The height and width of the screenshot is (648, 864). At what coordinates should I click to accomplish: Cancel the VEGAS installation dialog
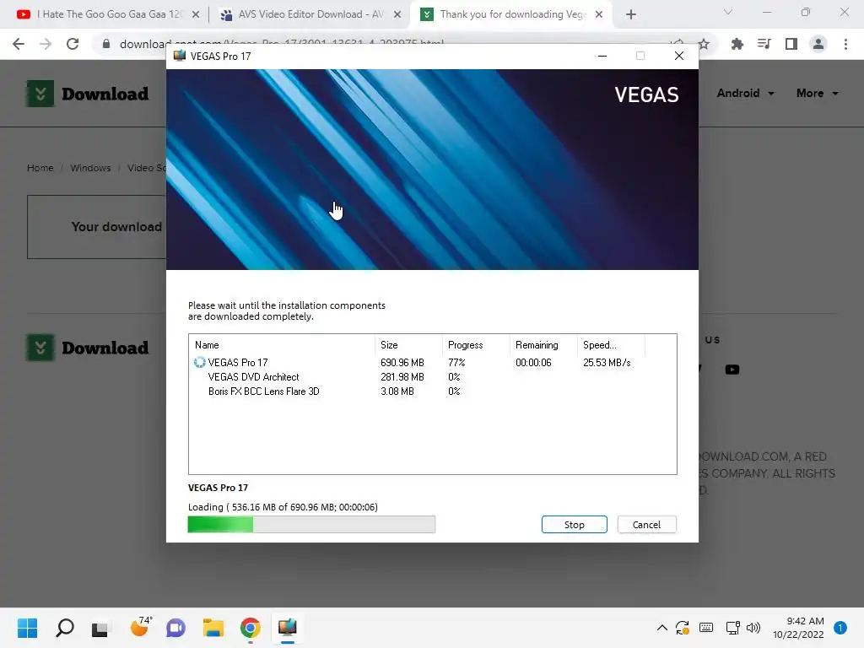tap(646, 525)
